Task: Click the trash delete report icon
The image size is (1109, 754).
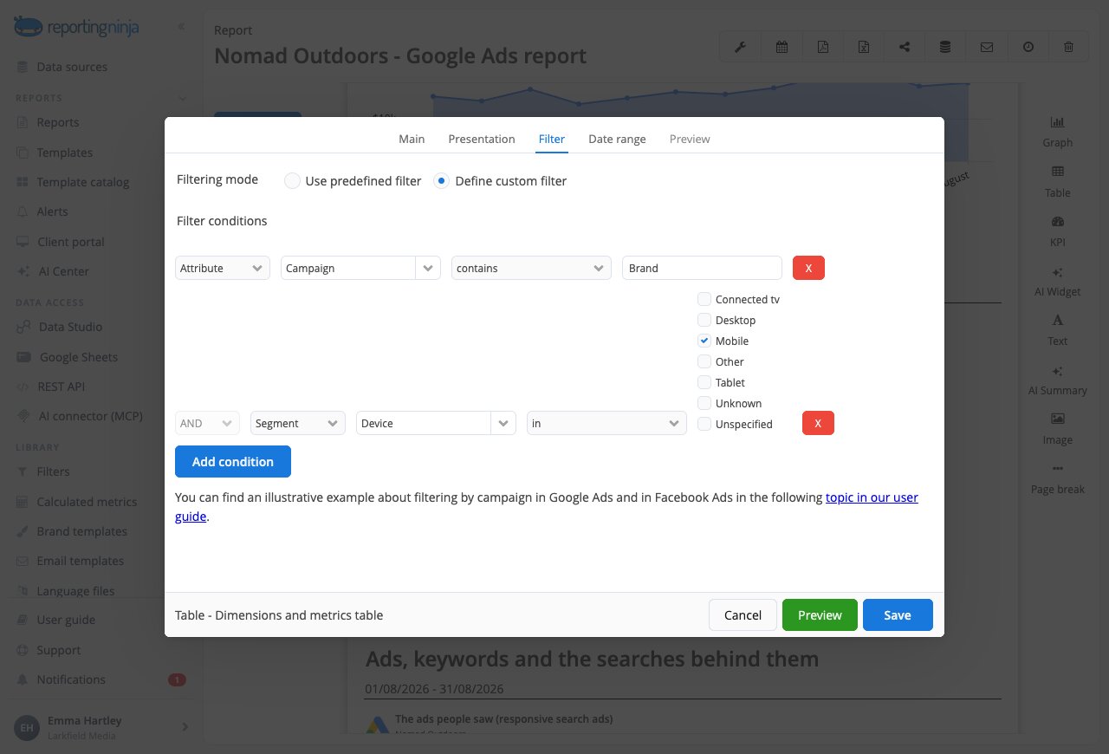Action: (1069, 47)
